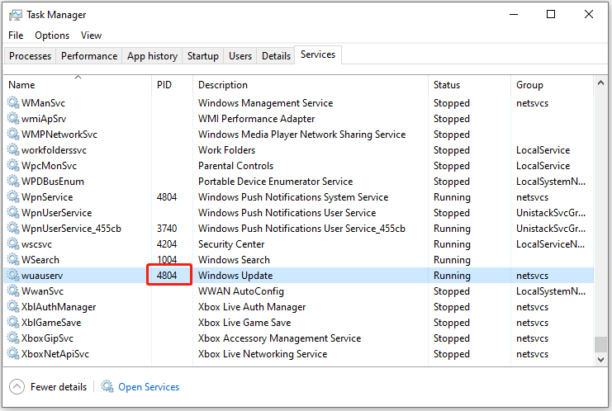Switch to the Performance tab

89,56
